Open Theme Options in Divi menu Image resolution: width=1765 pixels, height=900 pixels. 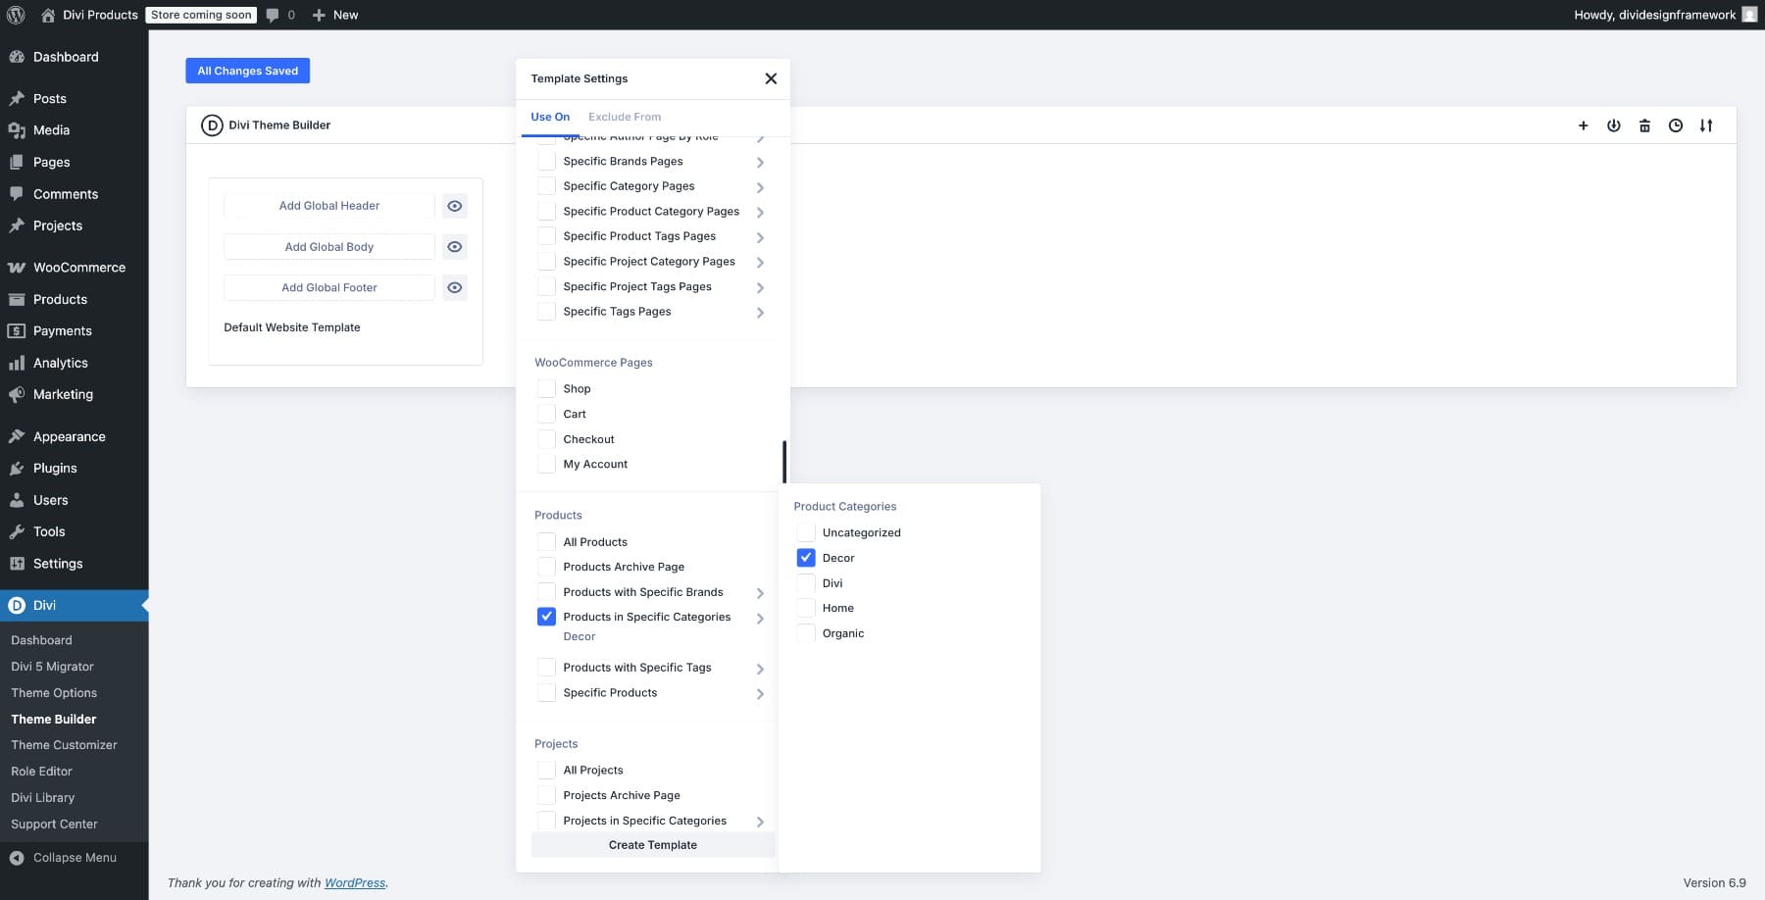click(x=54, y=692)
